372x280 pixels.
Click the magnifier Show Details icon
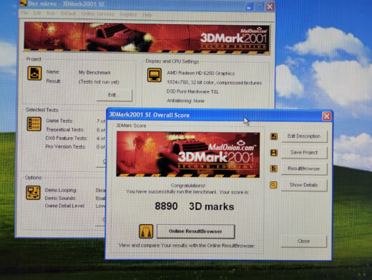pos(273,185)
